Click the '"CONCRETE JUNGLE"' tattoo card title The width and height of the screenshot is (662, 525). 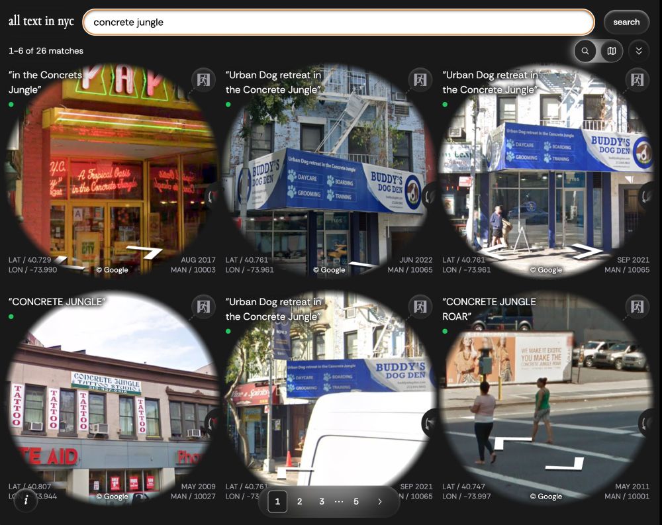click(x=56, y=302)
